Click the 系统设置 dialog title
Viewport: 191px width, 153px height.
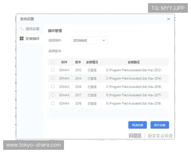coord(27,19)
